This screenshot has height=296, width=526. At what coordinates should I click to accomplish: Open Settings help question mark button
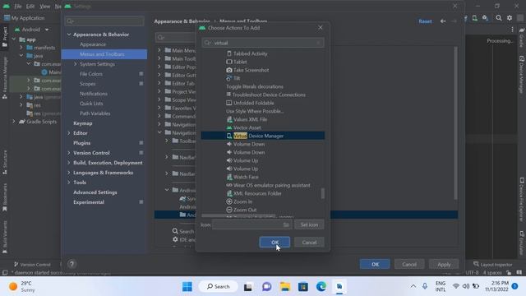coord(72,264)
